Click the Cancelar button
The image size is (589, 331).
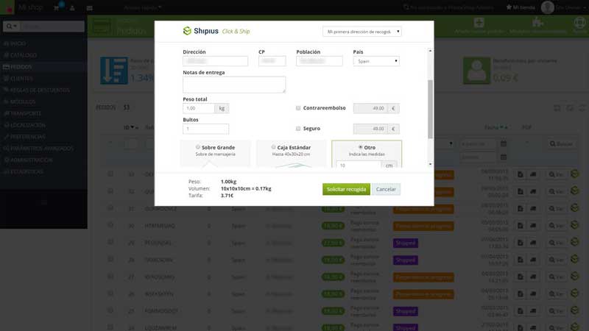point(386,189)
